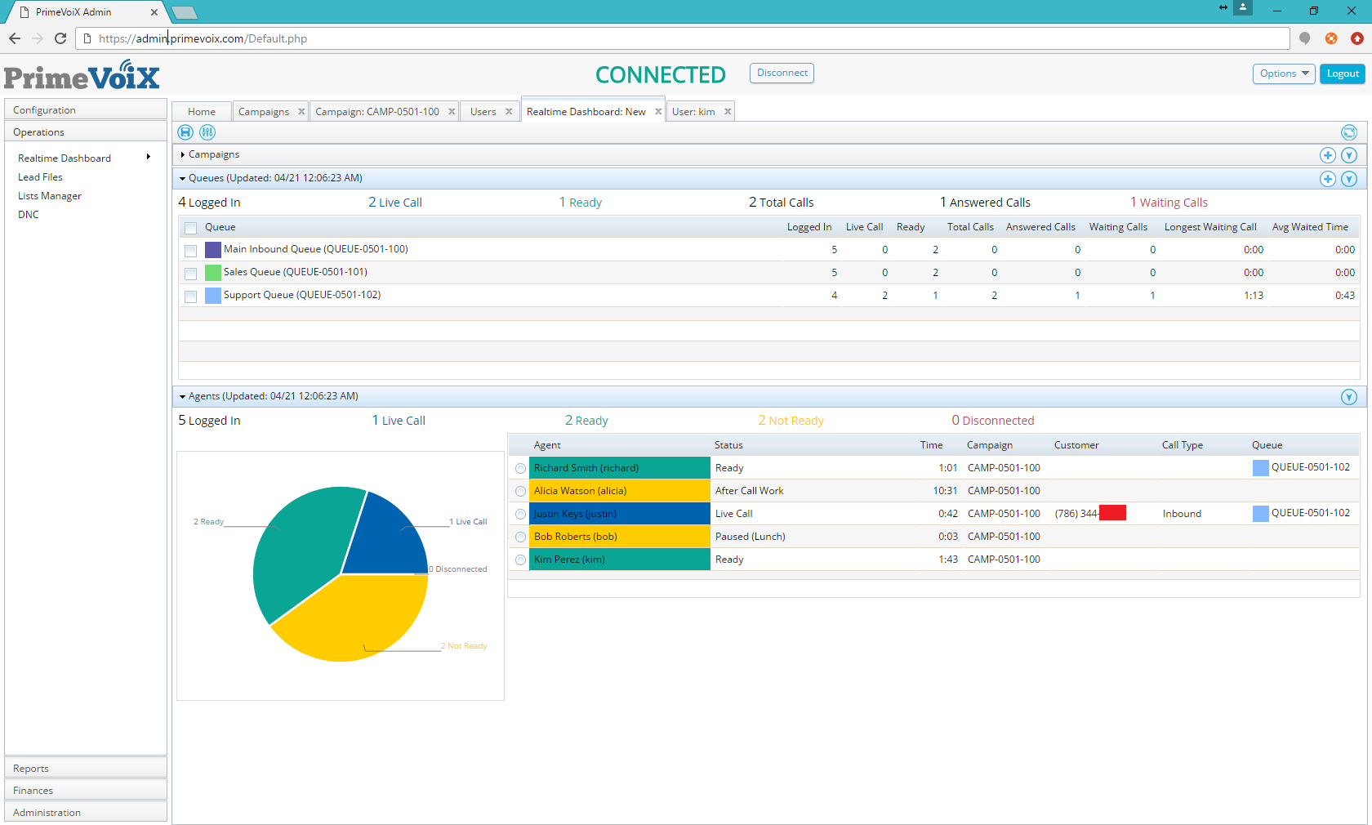This screenshot has height=825, width=1372.
Task: Expand the Administration sidebar panel
Action: (x=86, y=812)
